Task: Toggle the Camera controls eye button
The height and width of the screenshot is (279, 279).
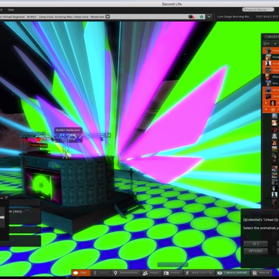Action: pos(233,273)
